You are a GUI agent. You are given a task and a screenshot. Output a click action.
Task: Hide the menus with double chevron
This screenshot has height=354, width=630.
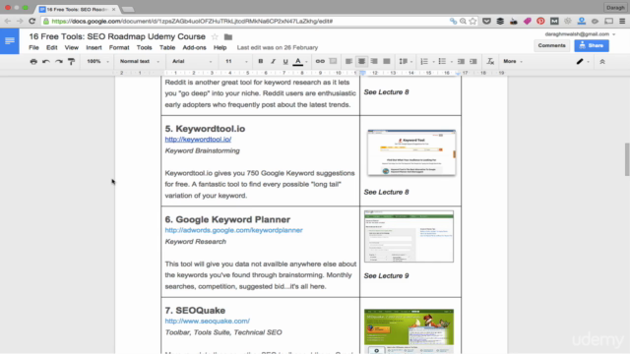[601, 61]
